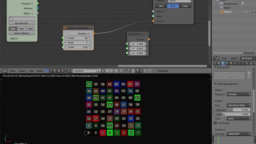Screen dimensions: 256x144
Task: Click the Z 0.000 field in Vector in
Action: point(138,53)
